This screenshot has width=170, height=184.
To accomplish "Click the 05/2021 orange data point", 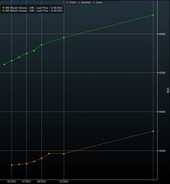I will click(x=12, y=165).
